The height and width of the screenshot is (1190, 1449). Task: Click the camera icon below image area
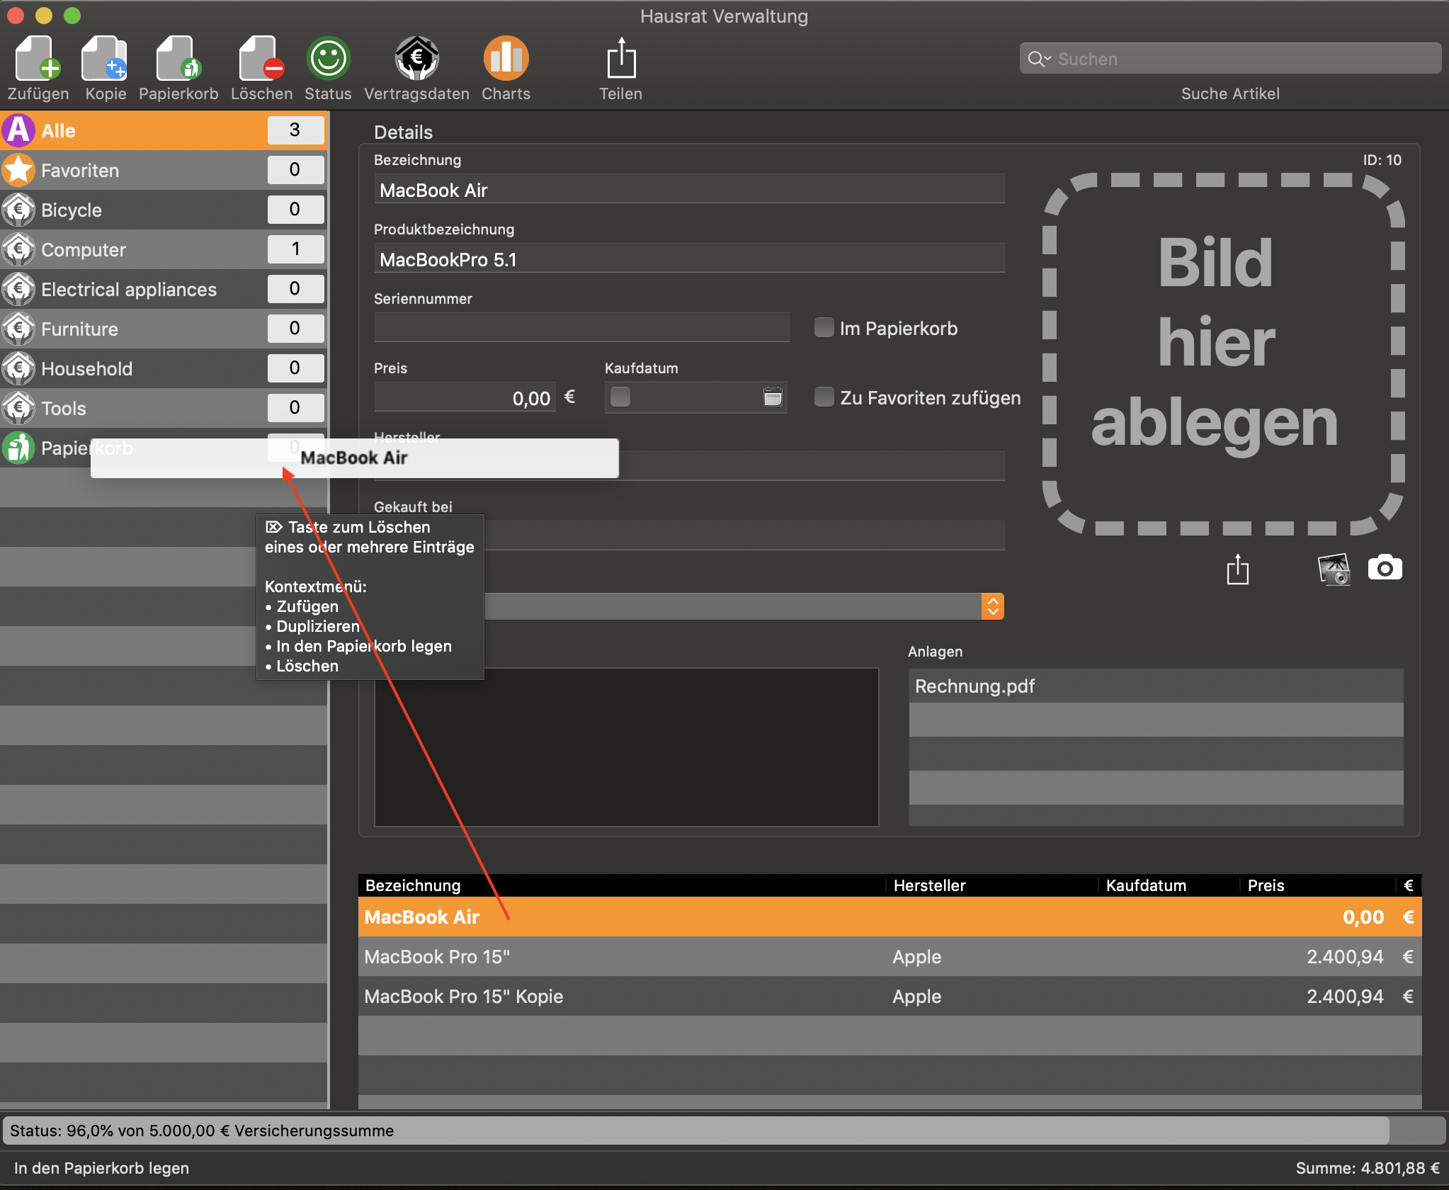(1385, 568)
